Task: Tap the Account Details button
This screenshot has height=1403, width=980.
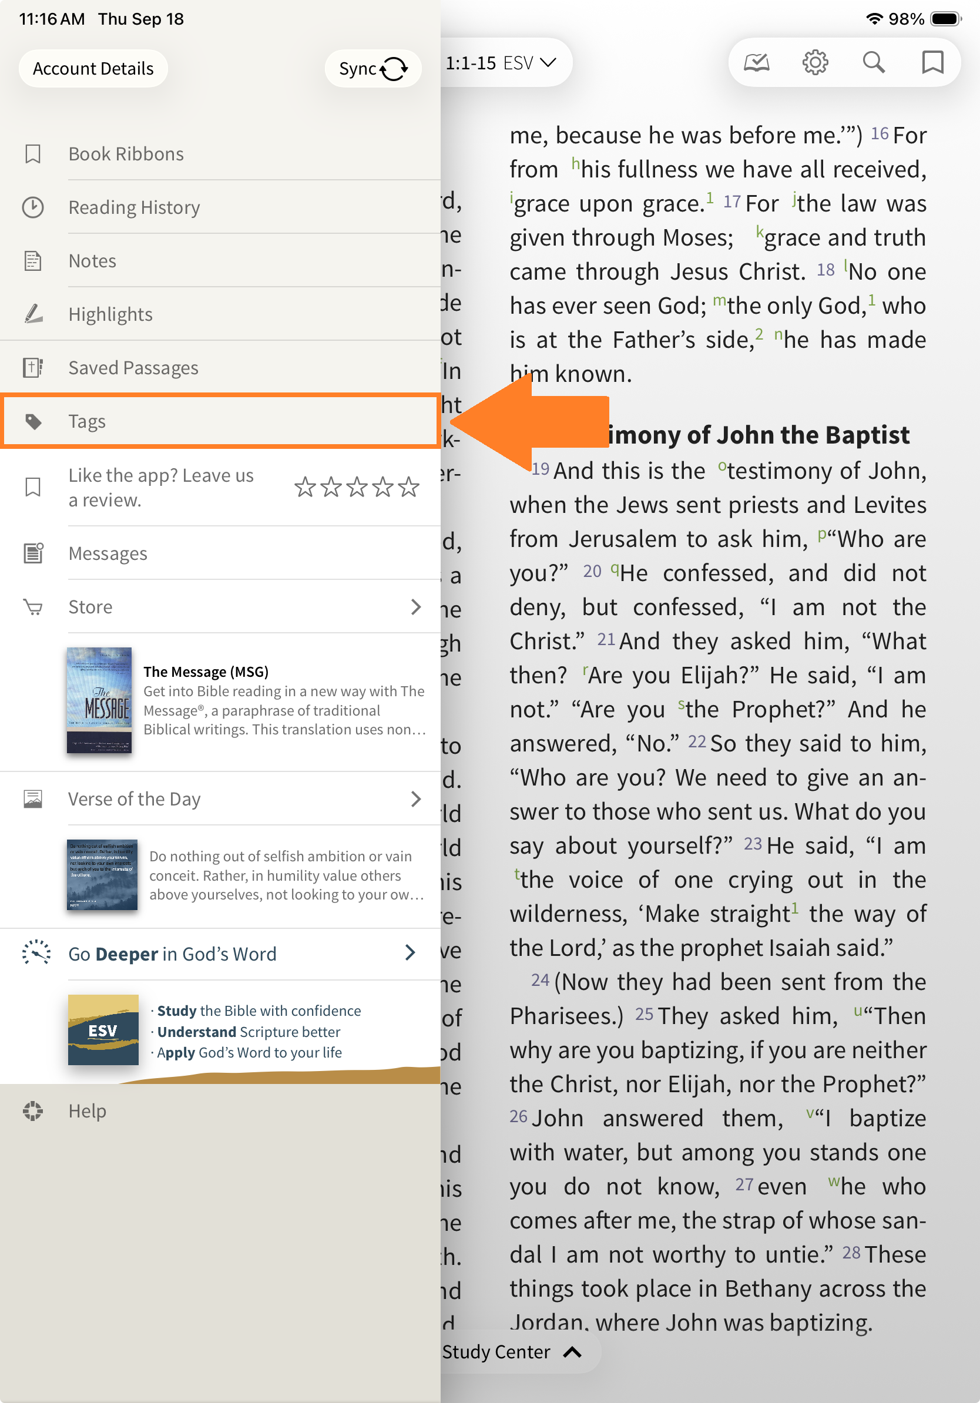Action: pos(93,68)
